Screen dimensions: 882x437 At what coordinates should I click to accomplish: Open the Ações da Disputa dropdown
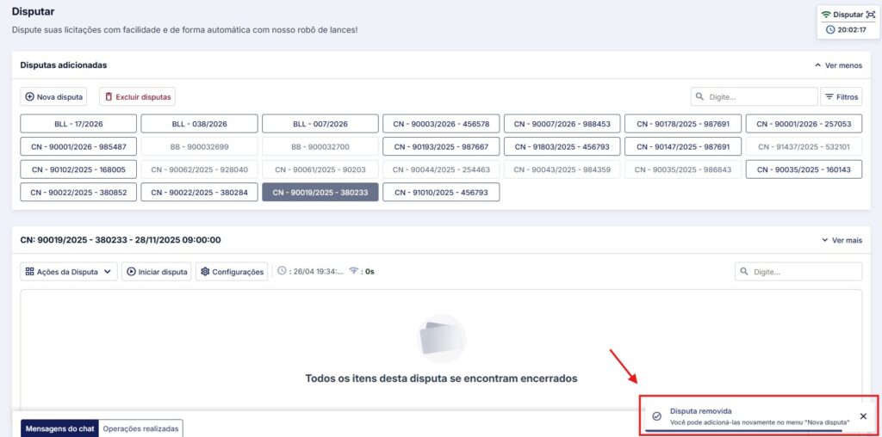click(x=69, y=272)
